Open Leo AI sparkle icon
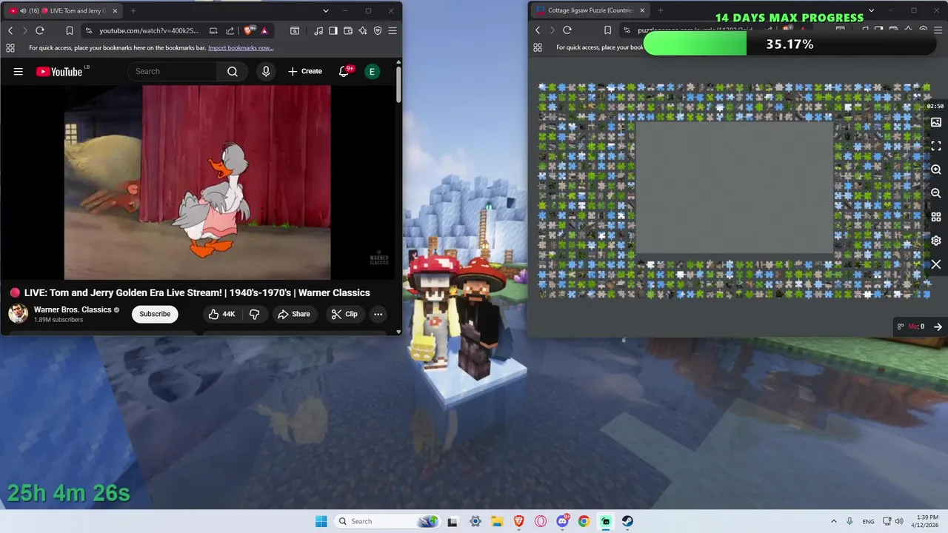 [362, 30]
